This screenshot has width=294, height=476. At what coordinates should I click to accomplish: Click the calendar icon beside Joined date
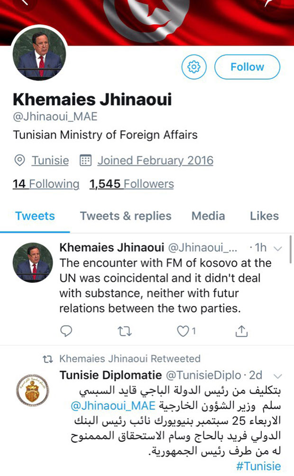click(x=86, y=161)
